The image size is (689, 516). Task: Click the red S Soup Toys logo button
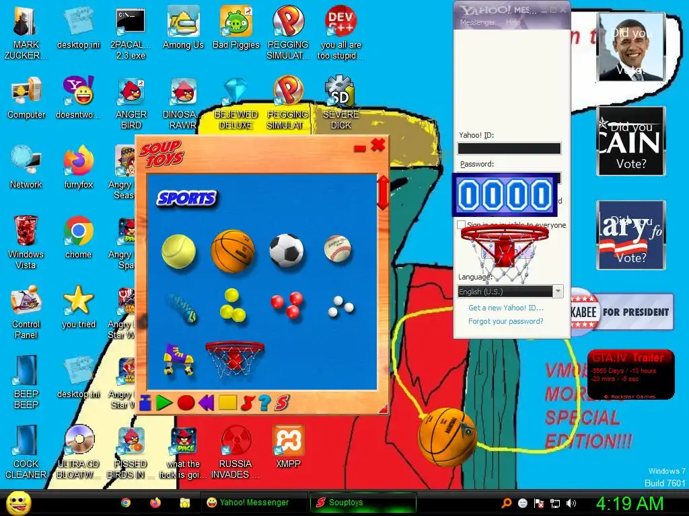point(282,403)
